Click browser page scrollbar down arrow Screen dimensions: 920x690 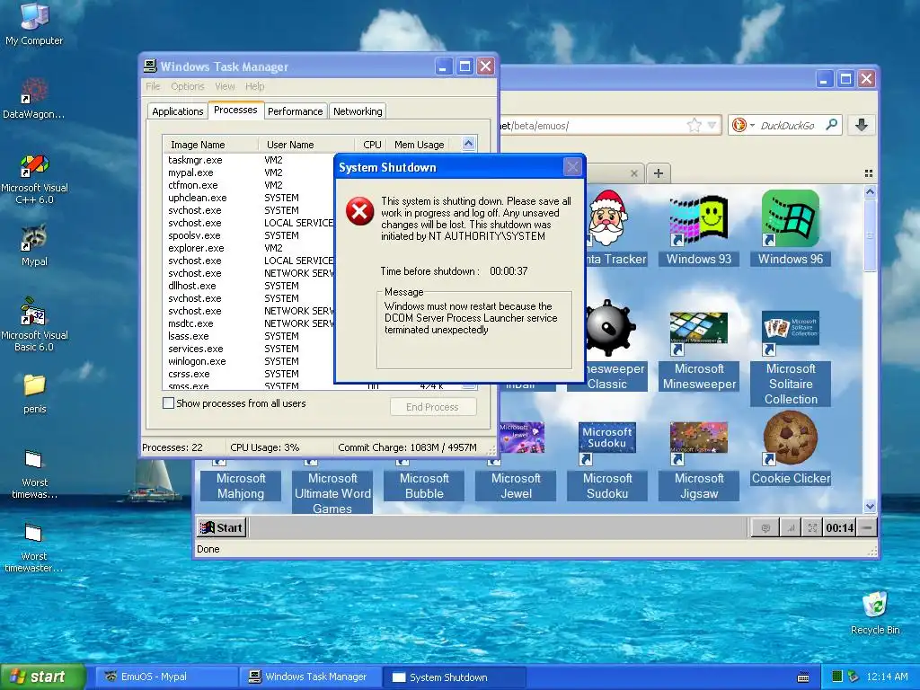click(870, 506)
